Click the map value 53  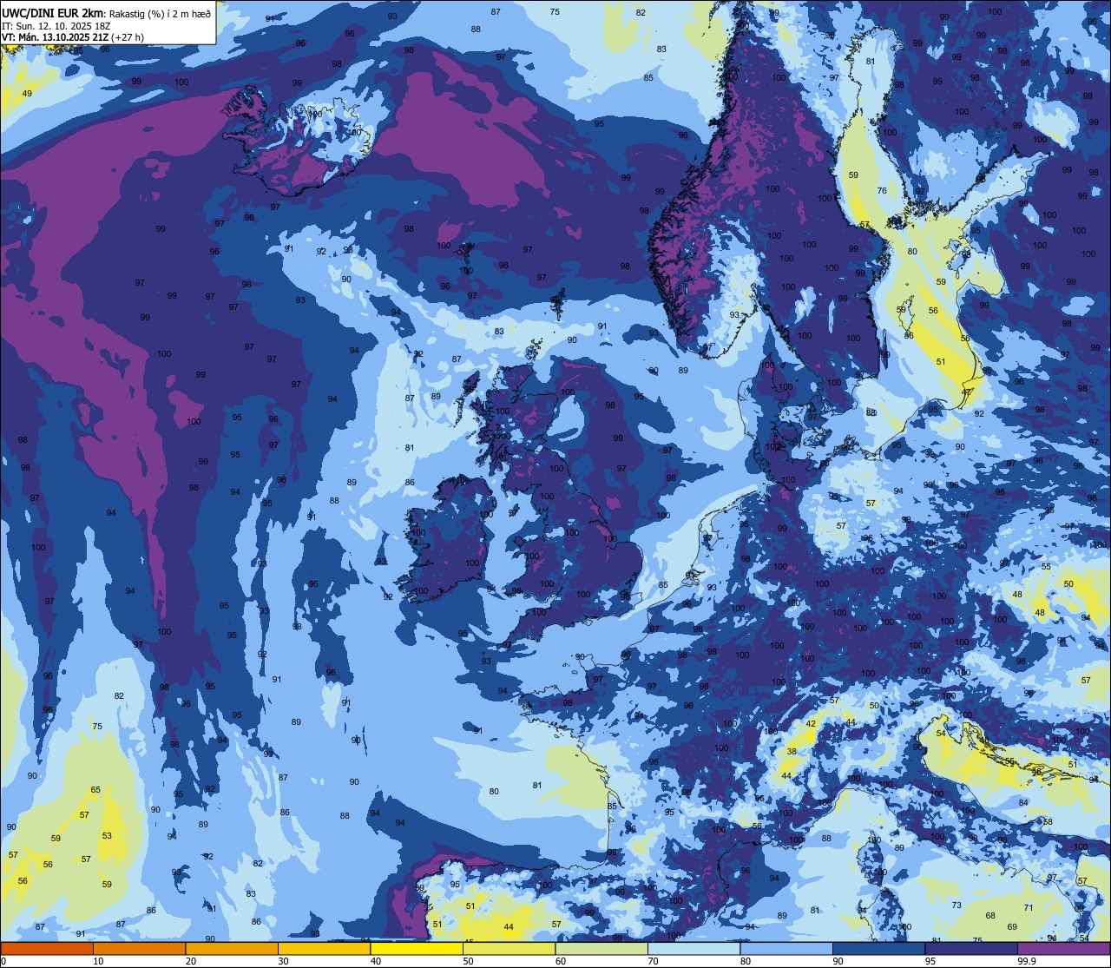coord(107,836)
